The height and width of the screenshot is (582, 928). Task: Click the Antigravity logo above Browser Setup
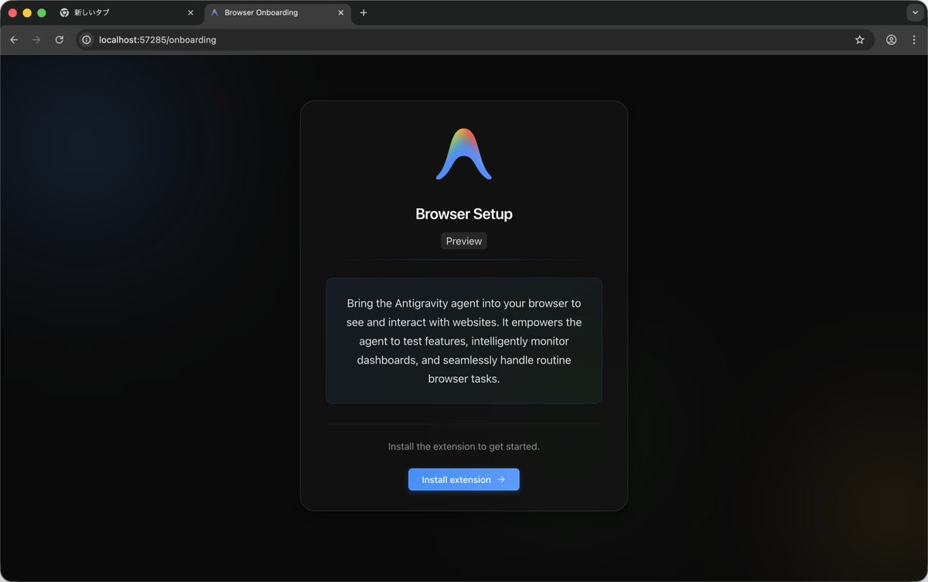pyautogui.click(x=463, y=153)
